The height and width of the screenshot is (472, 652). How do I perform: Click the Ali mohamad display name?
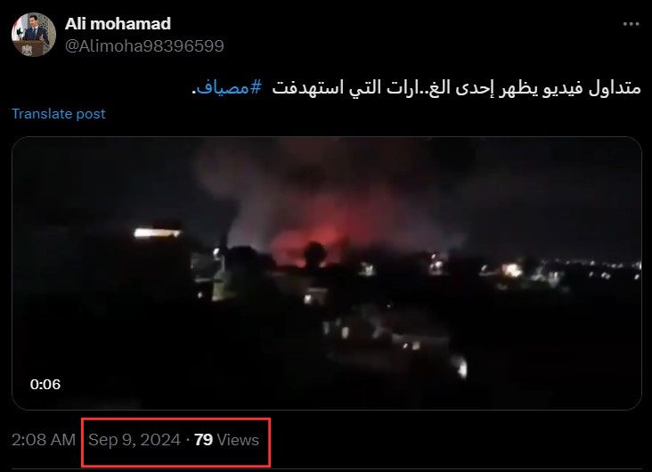pos(118,24)
